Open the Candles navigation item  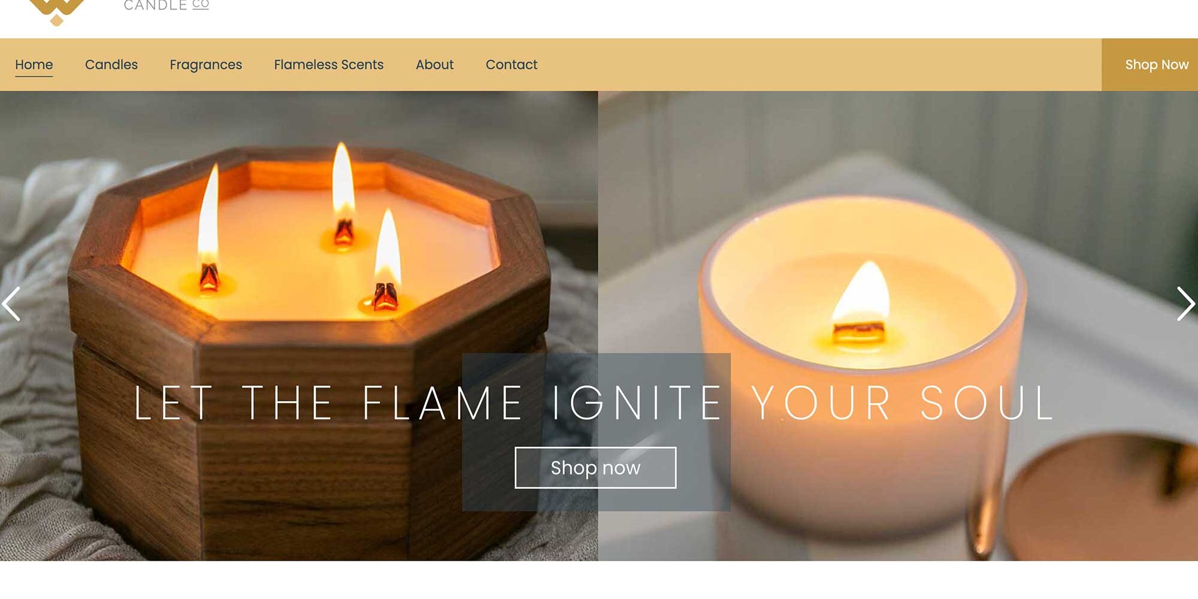coord(111,65)
